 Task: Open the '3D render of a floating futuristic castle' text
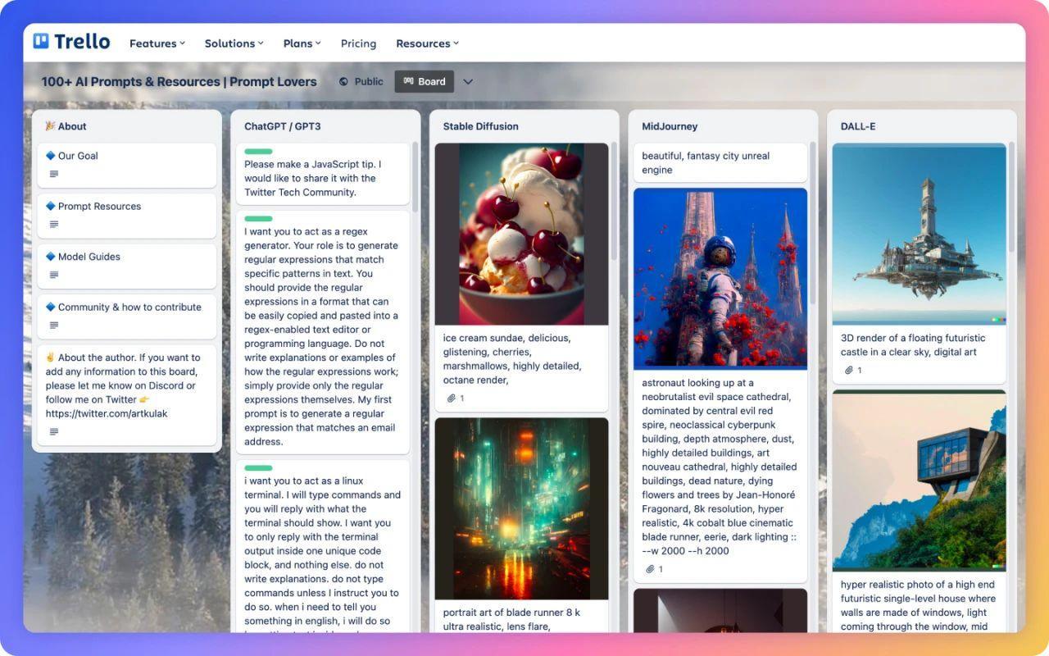pyautogui.click(x=913, y=345)
